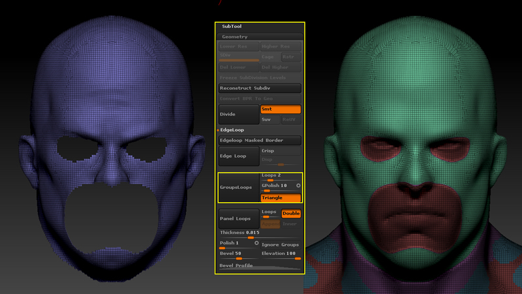Toggle the Triangle option

click(281, 198)
